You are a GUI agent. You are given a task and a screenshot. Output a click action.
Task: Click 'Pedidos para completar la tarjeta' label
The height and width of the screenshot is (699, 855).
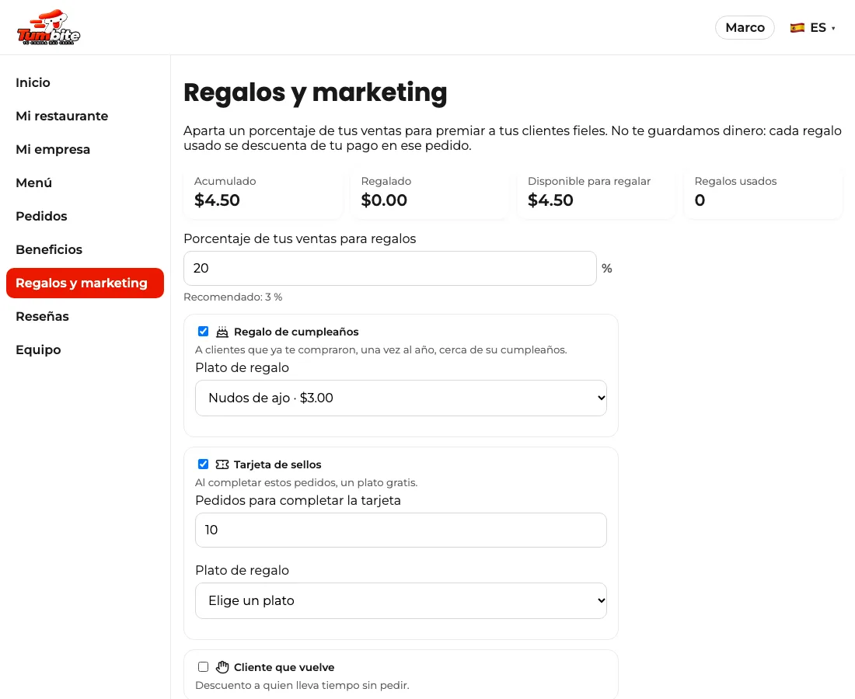pos(298,501)
